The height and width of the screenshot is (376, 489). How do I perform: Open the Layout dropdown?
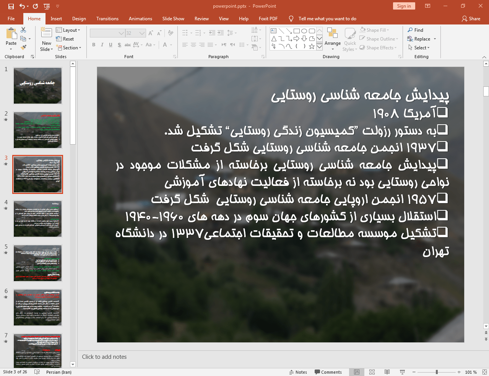point(68,30)
